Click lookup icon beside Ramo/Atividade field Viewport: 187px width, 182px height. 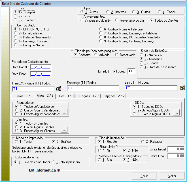point(58,88)
